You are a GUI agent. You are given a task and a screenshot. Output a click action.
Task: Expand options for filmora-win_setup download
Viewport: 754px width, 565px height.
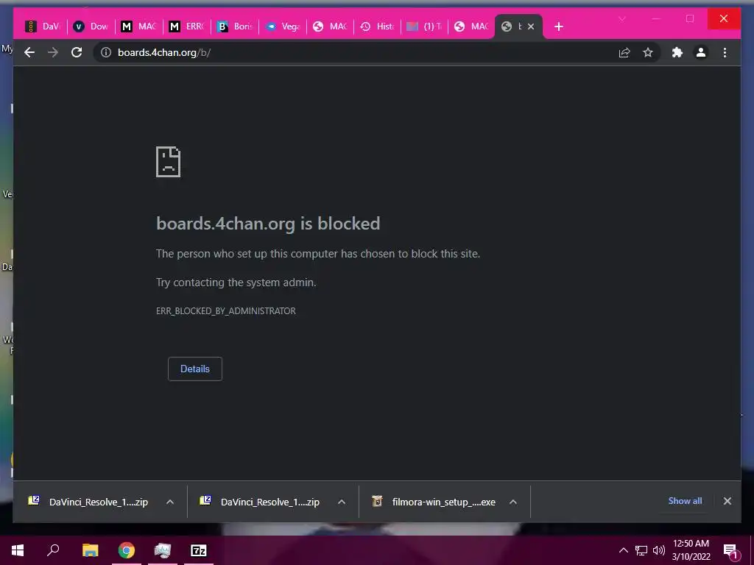coord(513,502)
